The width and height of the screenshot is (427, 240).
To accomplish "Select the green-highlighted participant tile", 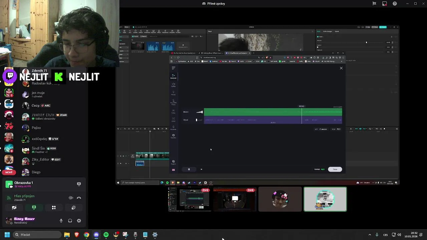I will 325,199.
